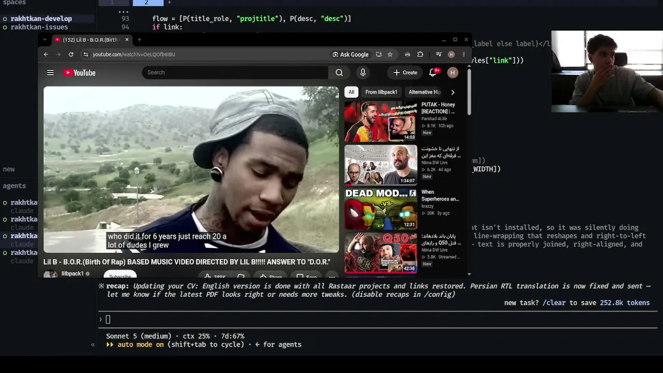This screenshot has height=373, width=663.
Task: Open the browser extensions puzzle menu
Action: [x=420, y=54]
